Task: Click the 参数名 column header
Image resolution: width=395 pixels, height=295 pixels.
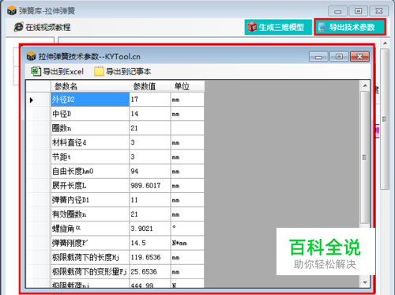Action: click(90, 86)
